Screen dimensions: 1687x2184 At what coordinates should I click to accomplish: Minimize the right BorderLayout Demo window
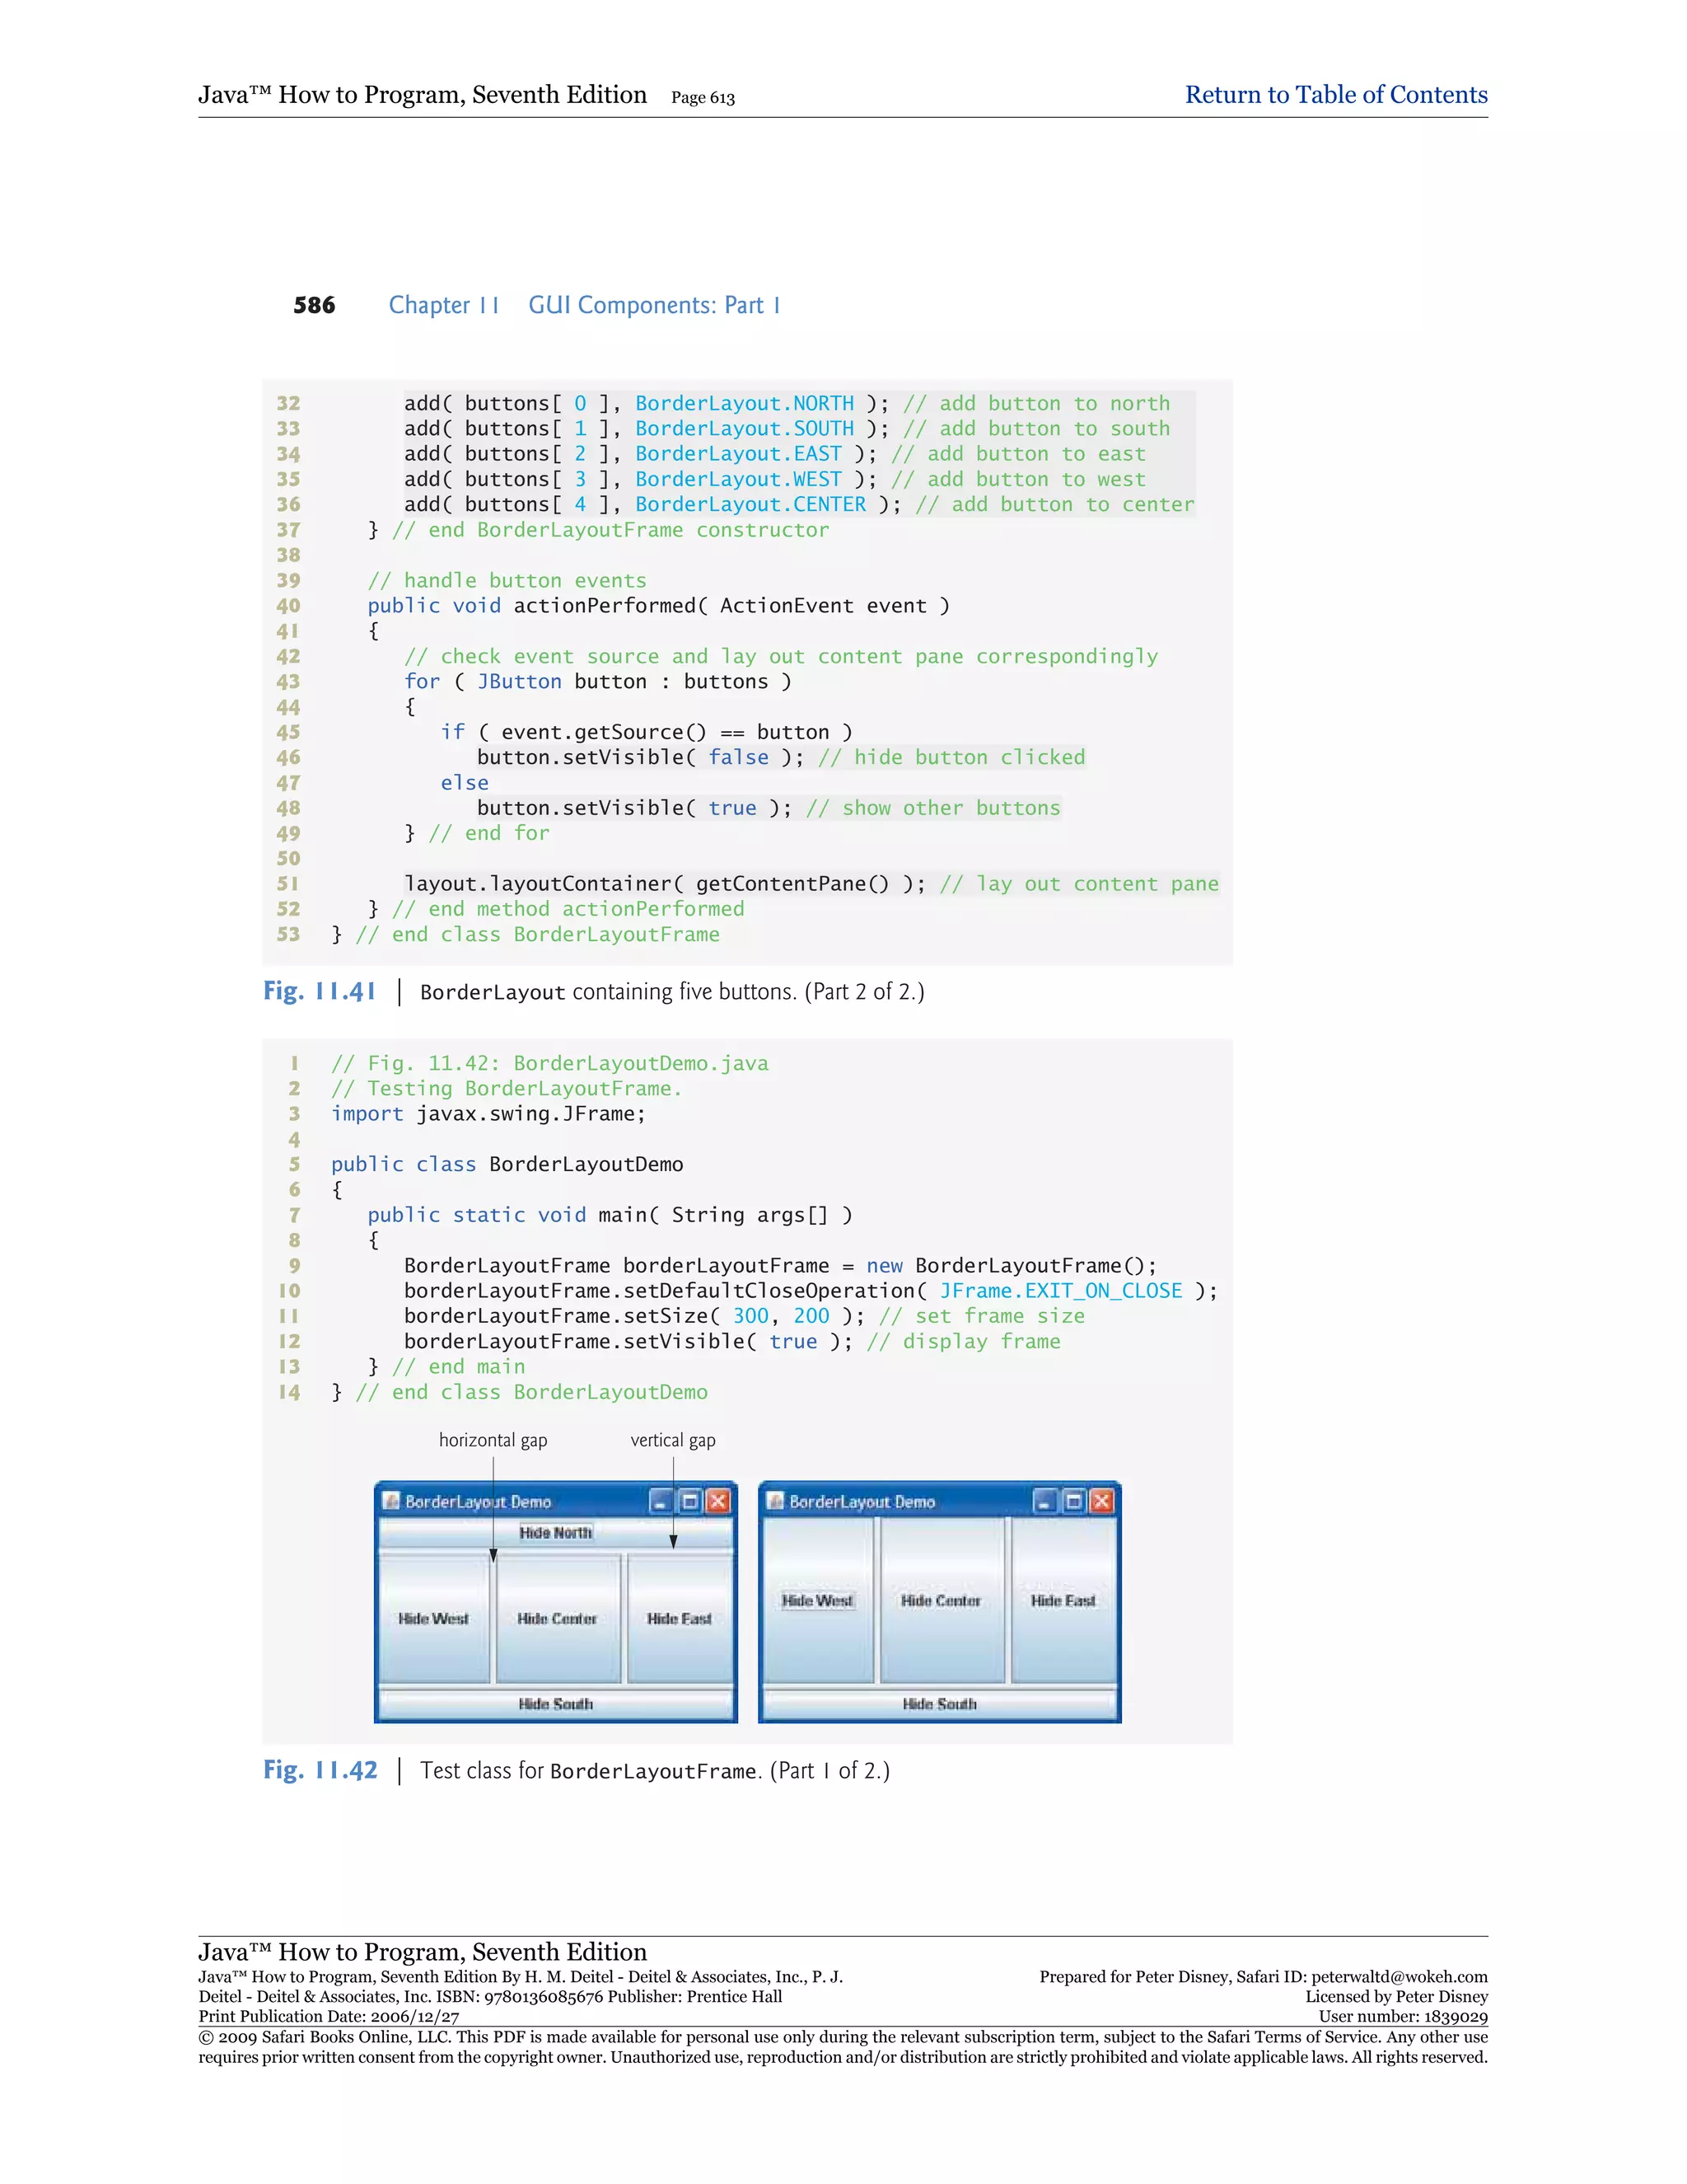pyautogui.click(x=1044, y=1501)
